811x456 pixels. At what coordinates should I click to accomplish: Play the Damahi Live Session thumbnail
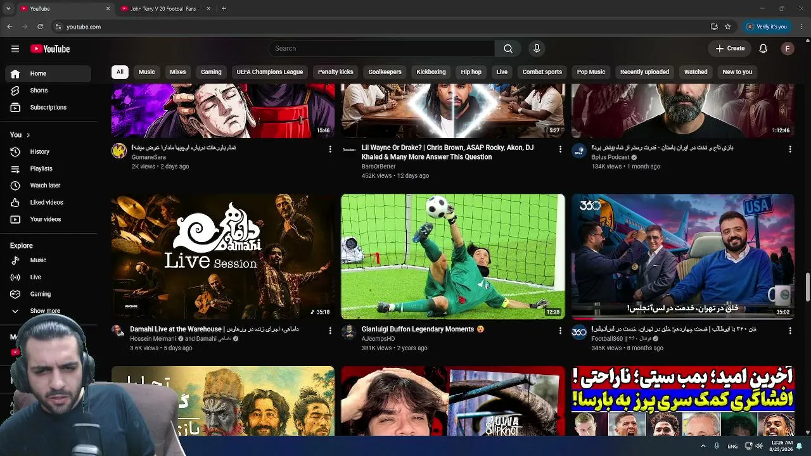[223, 256]
